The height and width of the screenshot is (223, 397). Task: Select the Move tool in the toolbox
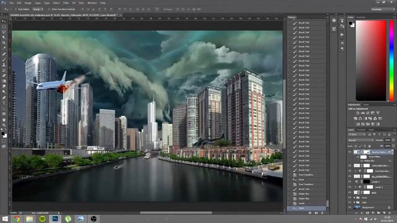click(x=4, y=21)
